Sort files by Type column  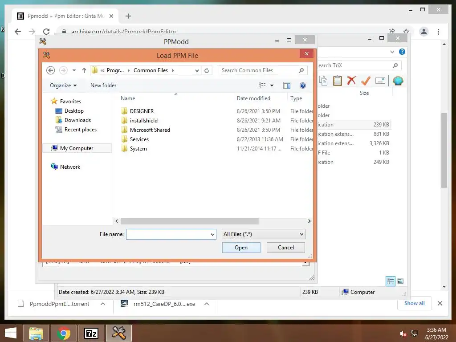(296, 98)
